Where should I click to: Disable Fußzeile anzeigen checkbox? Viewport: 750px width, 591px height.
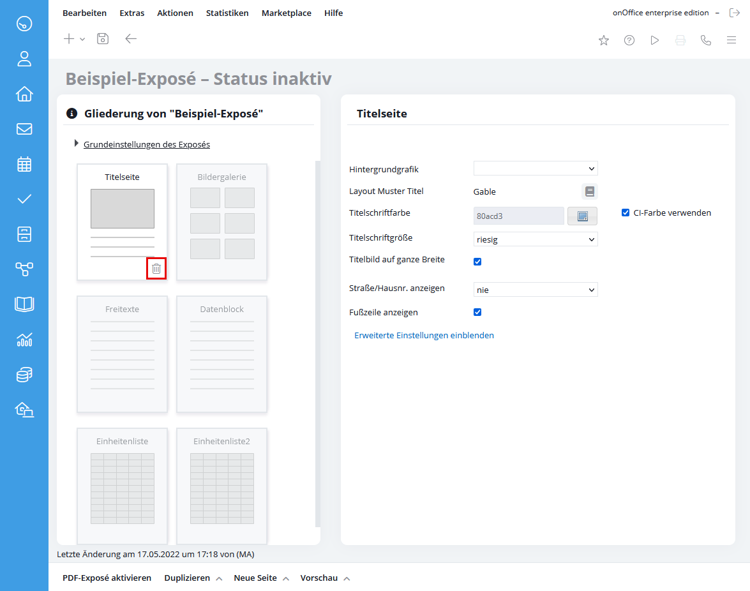pyautogui.click(x=477, y=312)
